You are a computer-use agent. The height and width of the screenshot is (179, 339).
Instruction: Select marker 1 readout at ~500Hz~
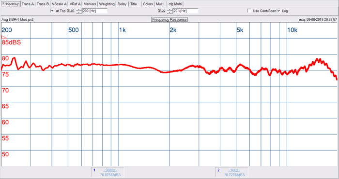tap(110, 170)
